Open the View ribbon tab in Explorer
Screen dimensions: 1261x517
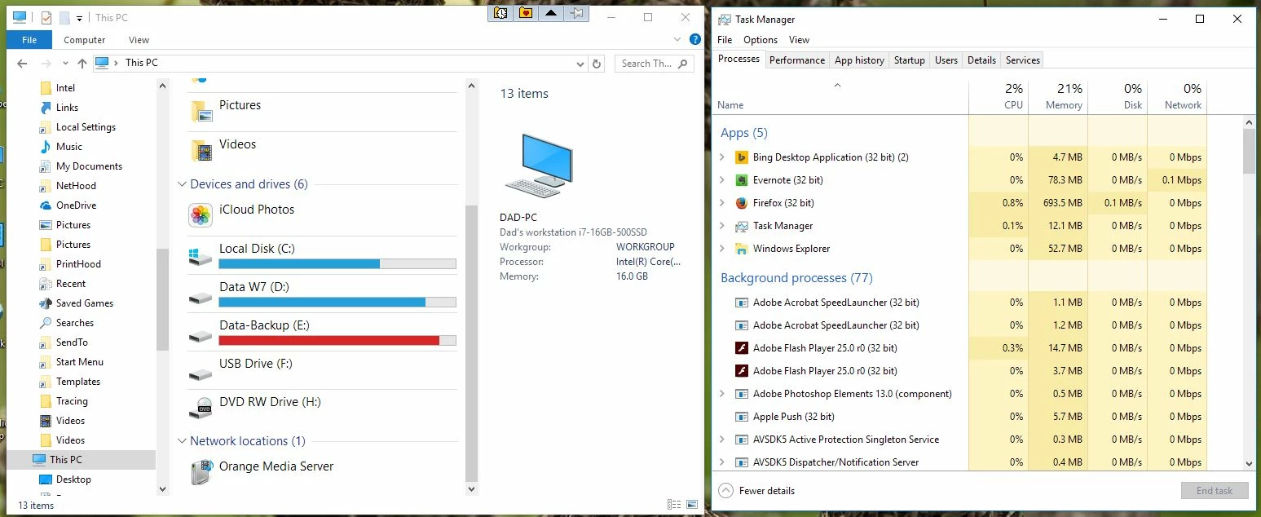(139, 39)
